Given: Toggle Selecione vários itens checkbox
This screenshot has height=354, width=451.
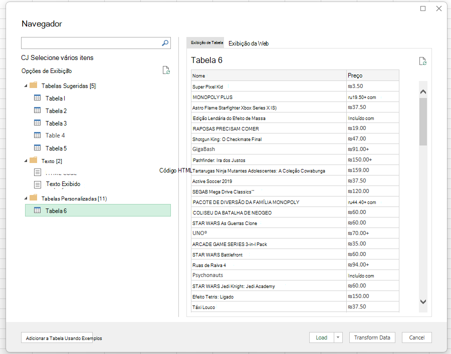Looking at the screenshot, I should click(x=25, y=57).
